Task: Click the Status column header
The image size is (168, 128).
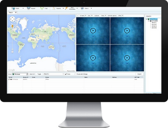Action: click(x=65, y=77)
